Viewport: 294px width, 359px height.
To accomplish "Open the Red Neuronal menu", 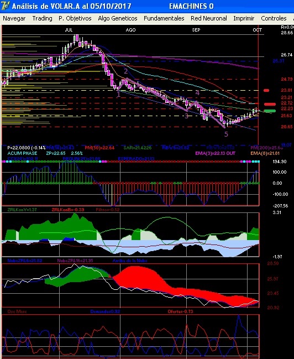I will 209,18.
